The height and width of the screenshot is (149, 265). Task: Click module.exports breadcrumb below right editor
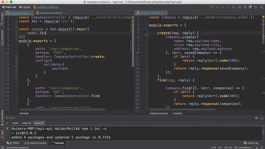[x=159, y=113]
